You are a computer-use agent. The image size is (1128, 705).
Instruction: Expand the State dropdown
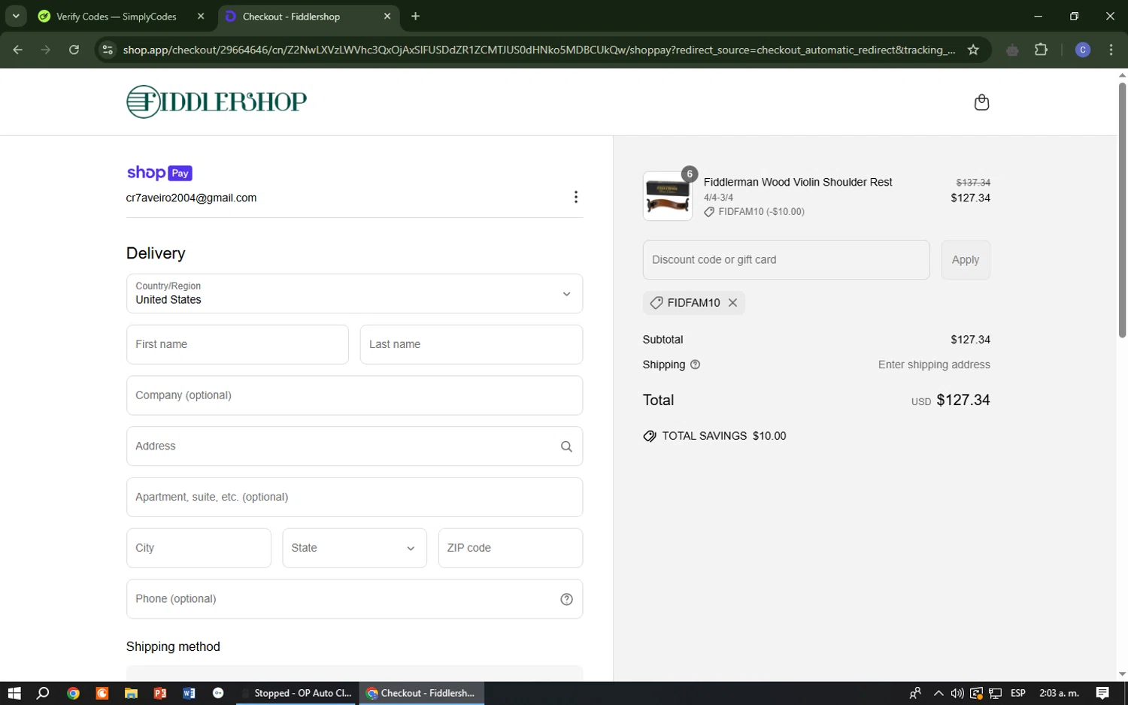point(354,548)
